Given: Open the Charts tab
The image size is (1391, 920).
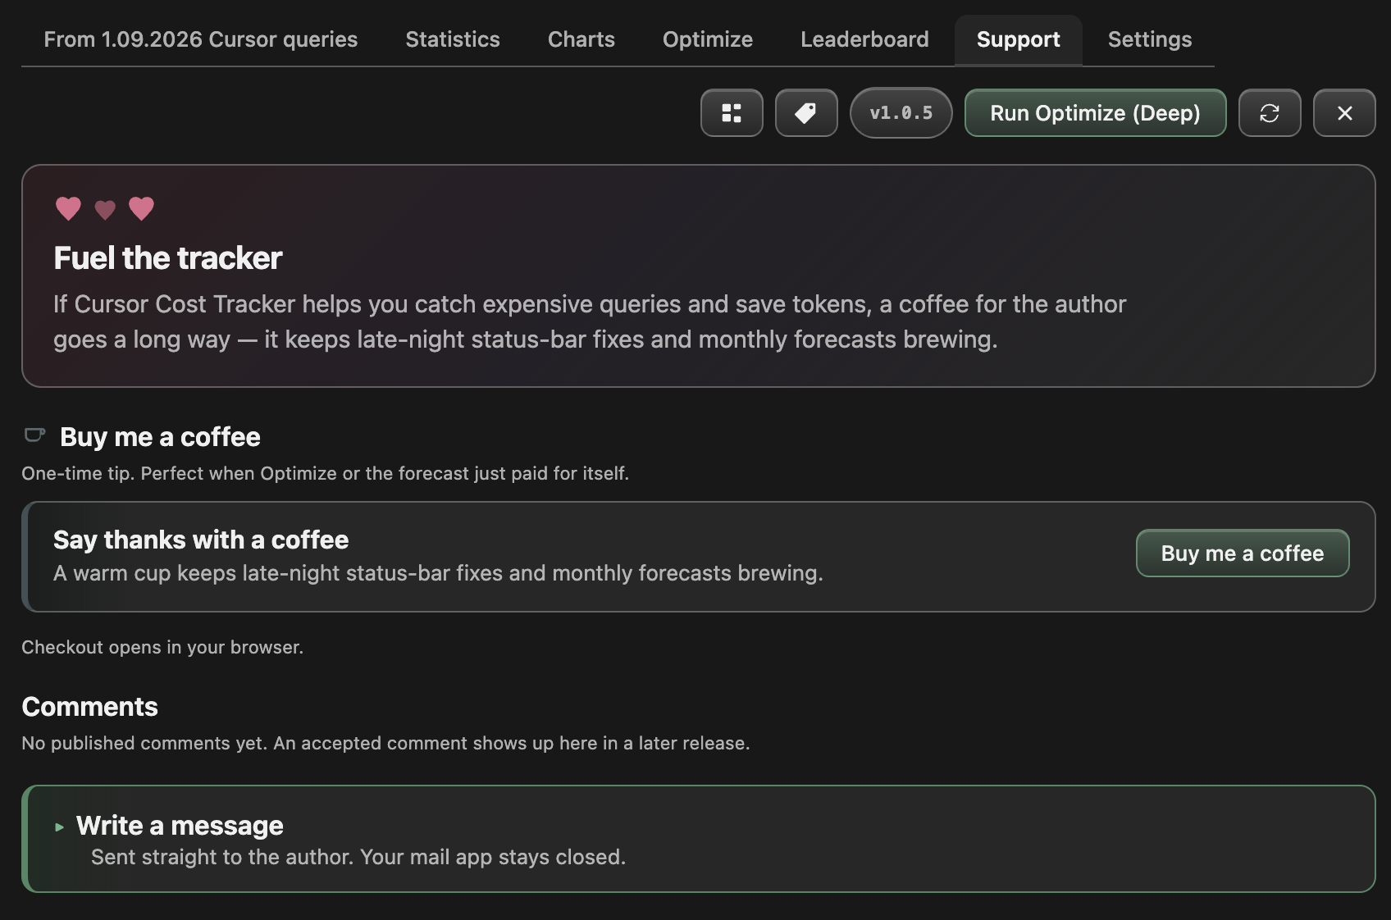Looking at the screenshot, I should point(581,39).
